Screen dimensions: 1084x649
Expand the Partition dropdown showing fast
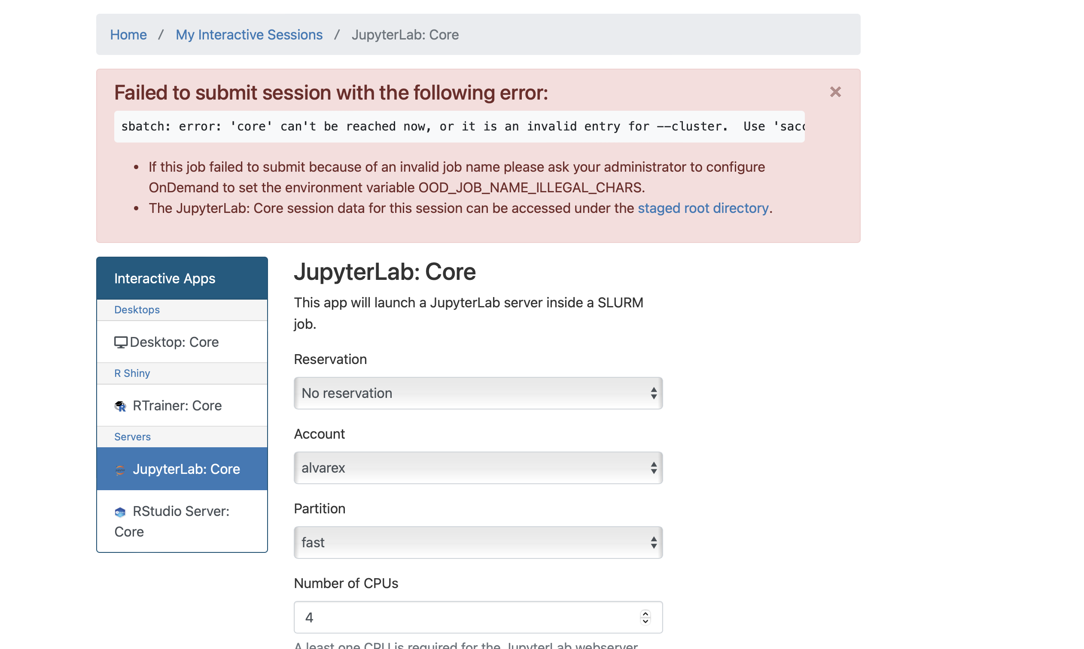pos(478,543)
